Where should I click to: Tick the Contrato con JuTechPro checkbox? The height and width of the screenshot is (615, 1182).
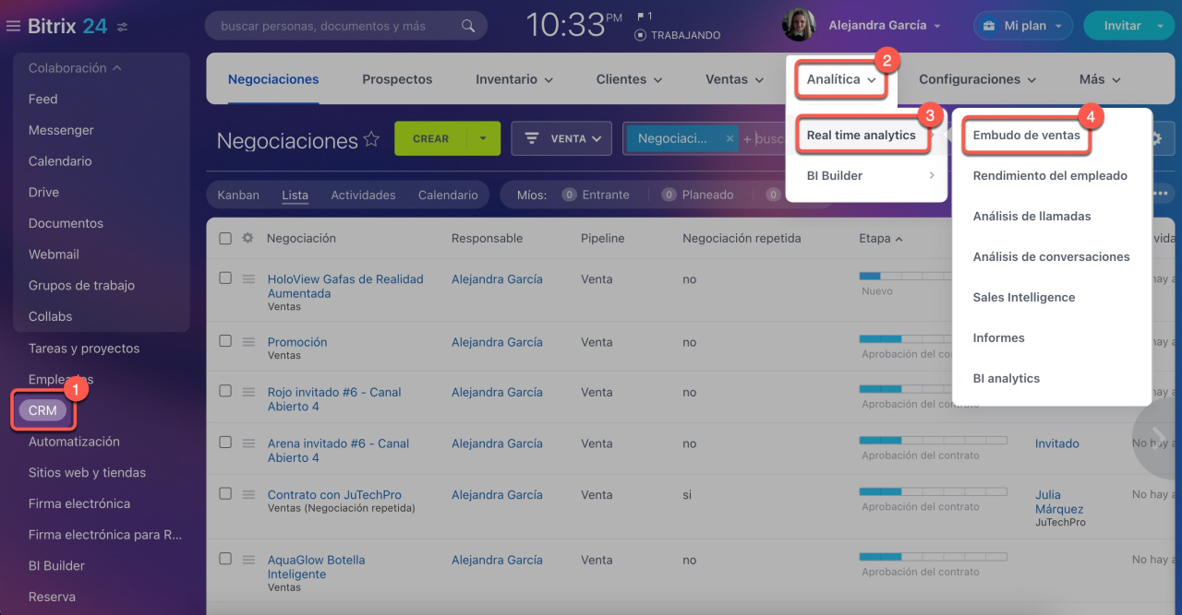[225, 494]
